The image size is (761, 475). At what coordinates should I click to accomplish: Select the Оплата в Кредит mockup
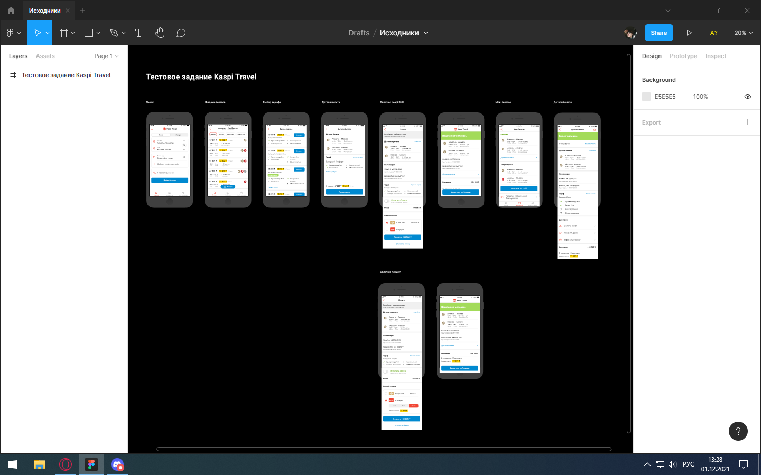402,357
